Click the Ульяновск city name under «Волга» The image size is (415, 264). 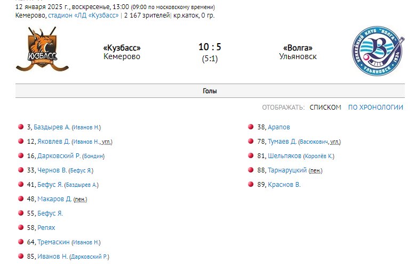(298, 56)
